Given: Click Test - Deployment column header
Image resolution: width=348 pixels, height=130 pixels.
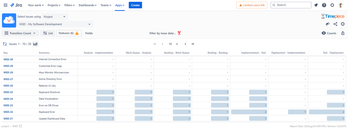Looking at the screenshot, I should [x=333, y=53].
